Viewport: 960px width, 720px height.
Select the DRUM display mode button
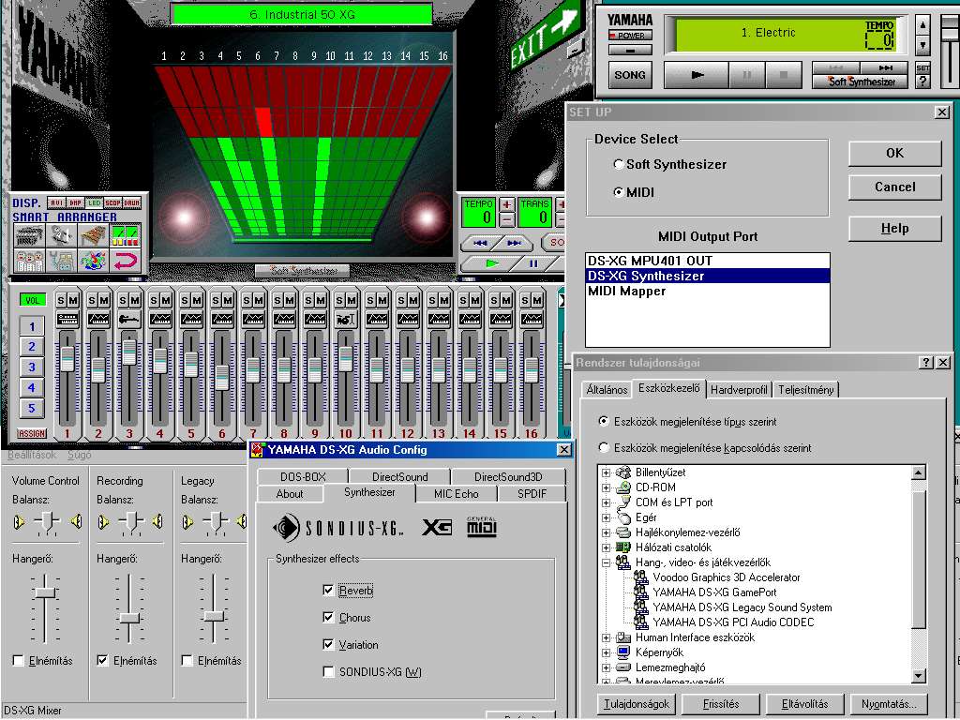(131, 202)
